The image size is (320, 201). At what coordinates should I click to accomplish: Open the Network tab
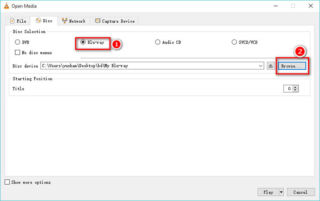click(x=73, y=21)
